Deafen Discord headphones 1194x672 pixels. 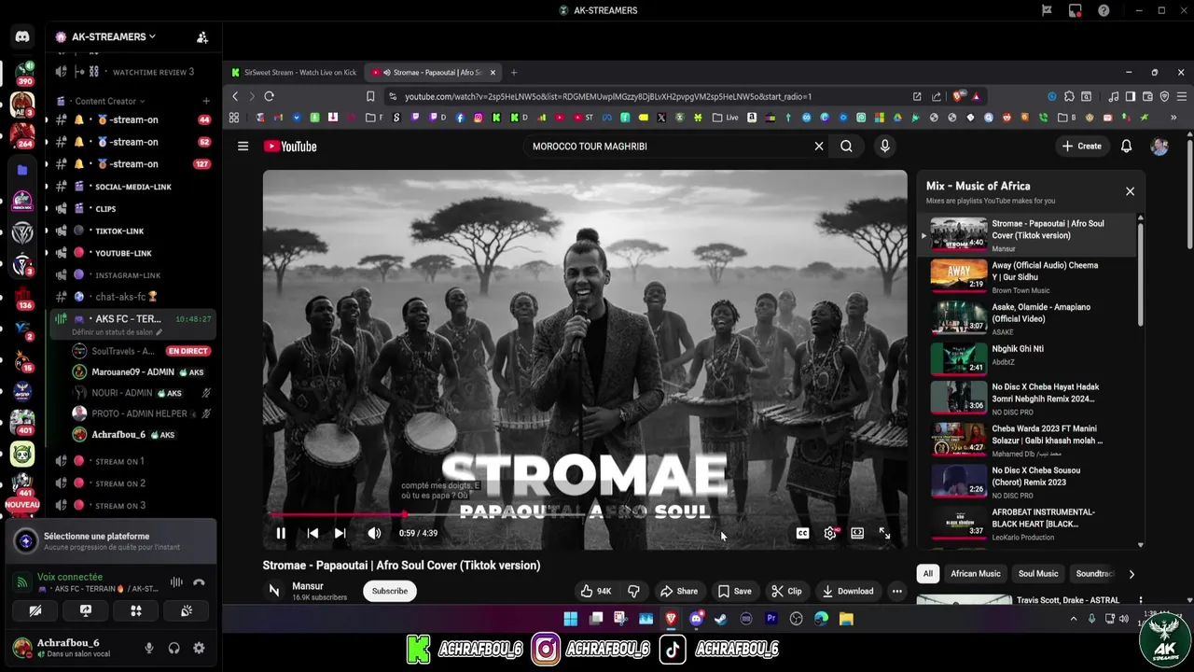(x=174, y=648)
